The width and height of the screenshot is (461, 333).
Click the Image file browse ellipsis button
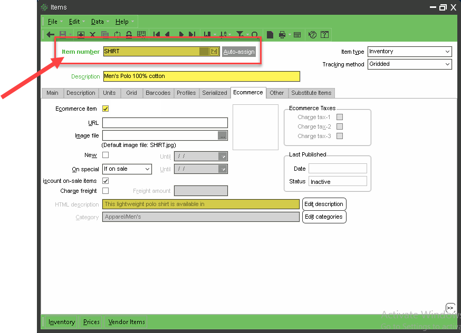[x=223, y=135]
